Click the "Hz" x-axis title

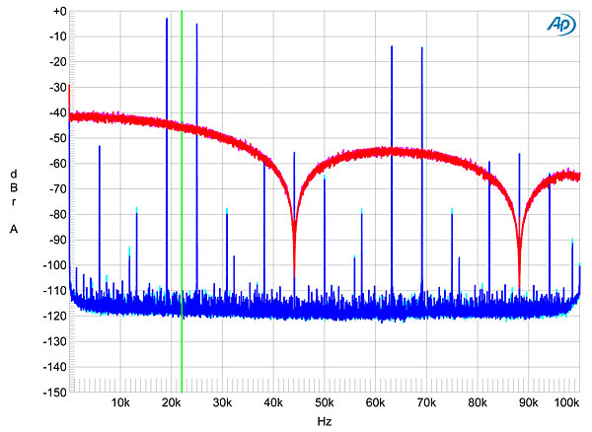coord(325,421)
